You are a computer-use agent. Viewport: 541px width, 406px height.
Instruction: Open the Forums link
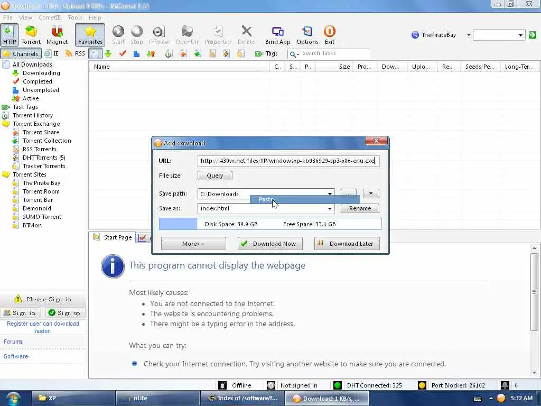click(13, 342)
